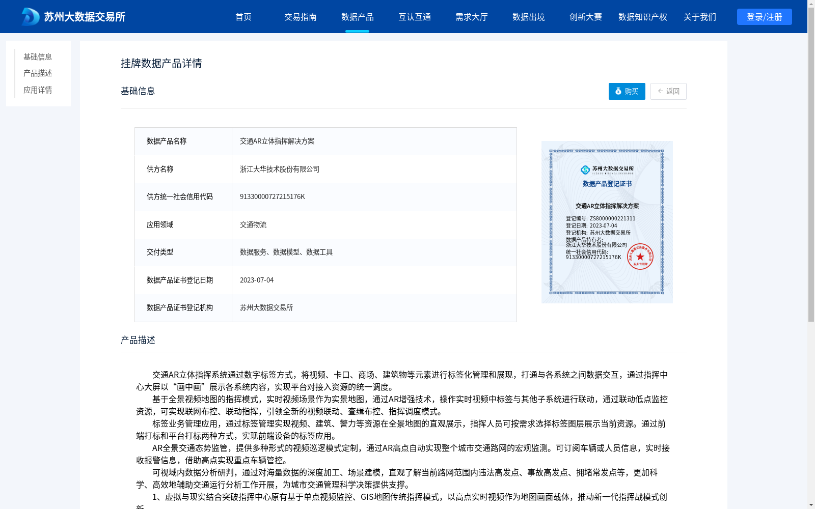Click the 苏州大数据交易所 site title
The width and height of the screenshot is (815, 509).
pyautogui.click(x=85, y=17)
